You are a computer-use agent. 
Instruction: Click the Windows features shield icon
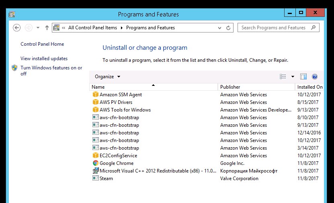tap(14, 68)
